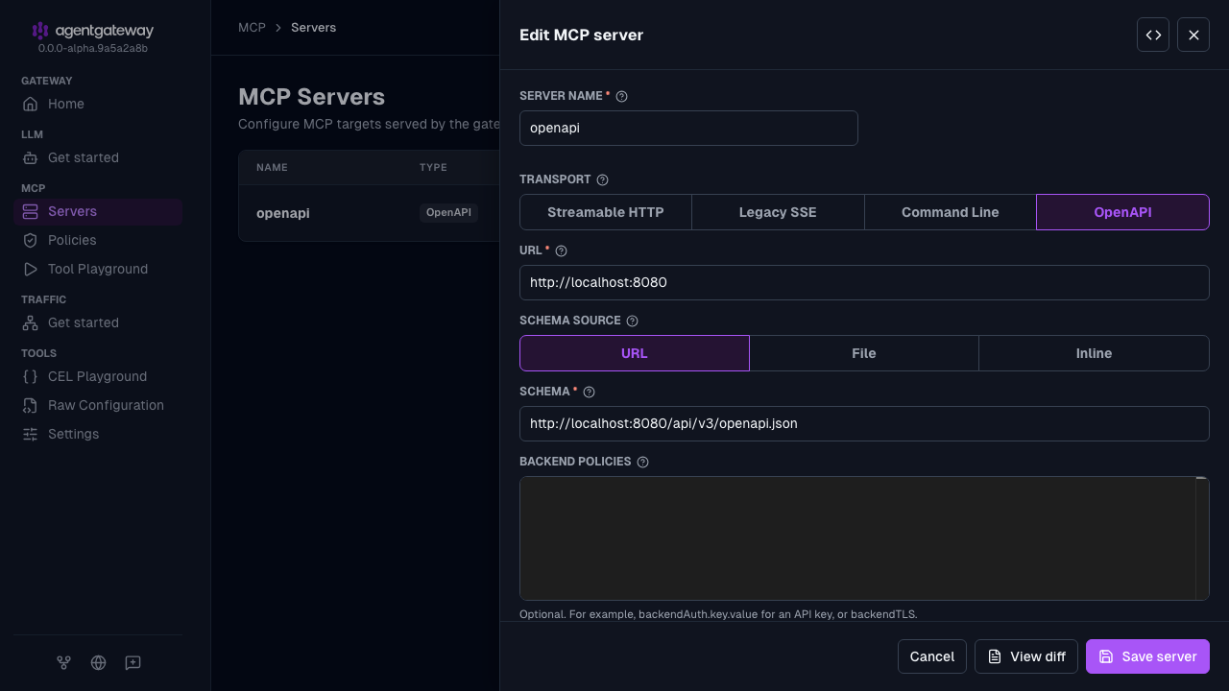
Task: Show help for Schema Source
Action: click(x=632, y=321)
